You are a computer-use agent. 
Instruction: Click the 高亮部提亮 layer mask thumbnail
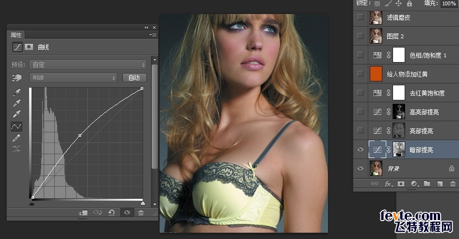click(x=399, y=112)
